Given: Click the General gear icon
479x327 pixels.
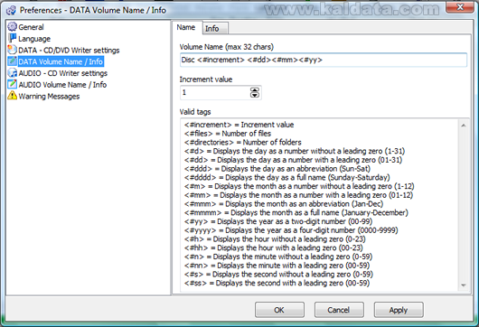Looking at the screenshot, I should (13, 27).
